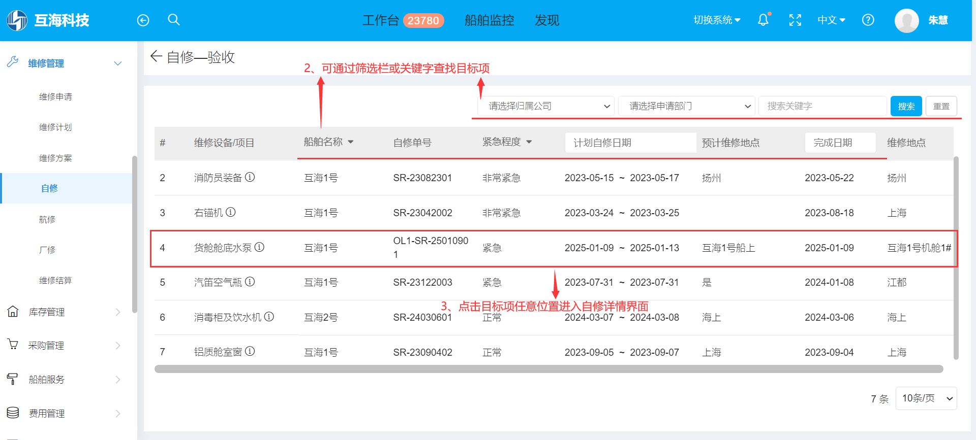Image resolution: width=976 pixels, height=440 pixels.
Task: Select 厂修 in sidebar
Action: pos(47,250)
